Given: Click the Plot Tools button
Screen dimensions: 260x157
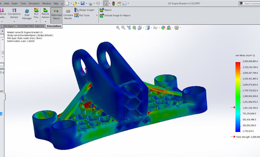Looking at the screenshot, I should click(x=82, y=15).
